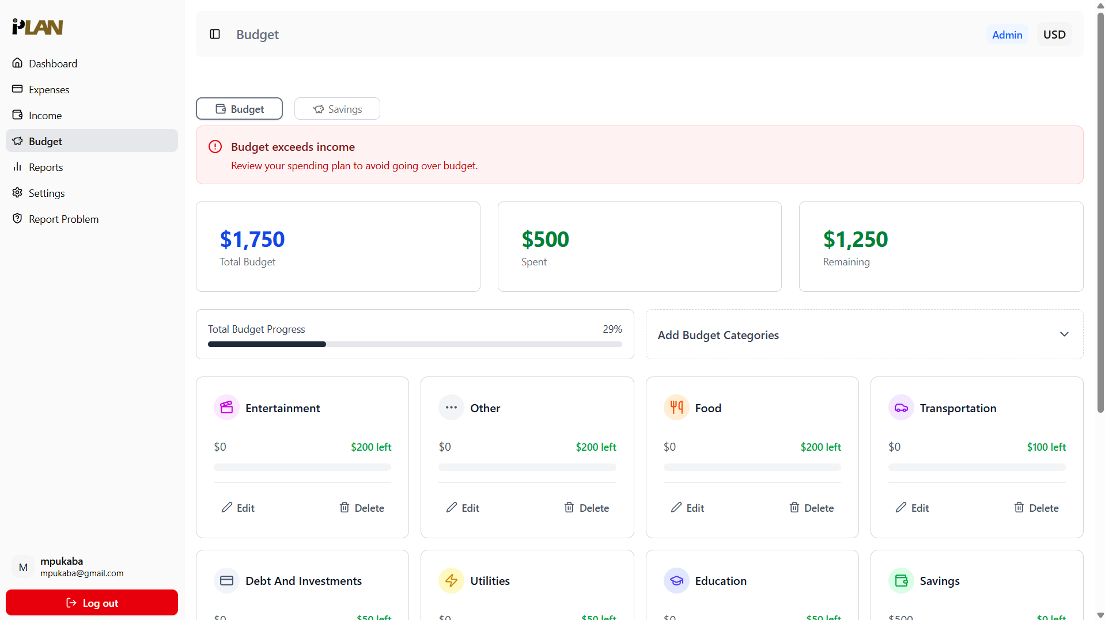This screenshot has height=620, width=1105.
Task: Click the Income wallet icon
Action: click(17, 115)
